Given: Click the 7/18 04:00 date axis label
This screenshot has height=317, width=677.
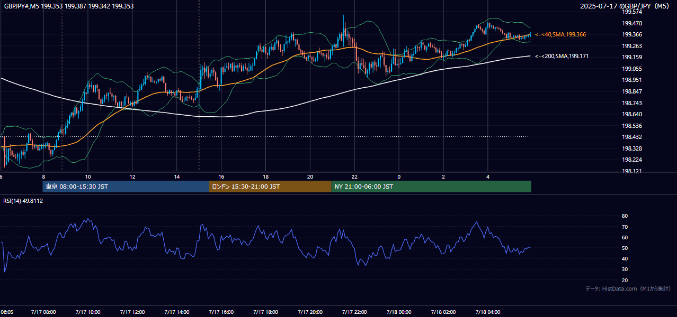Looking at the screenshot, I should pyautogui.click(x=488, y=312).
